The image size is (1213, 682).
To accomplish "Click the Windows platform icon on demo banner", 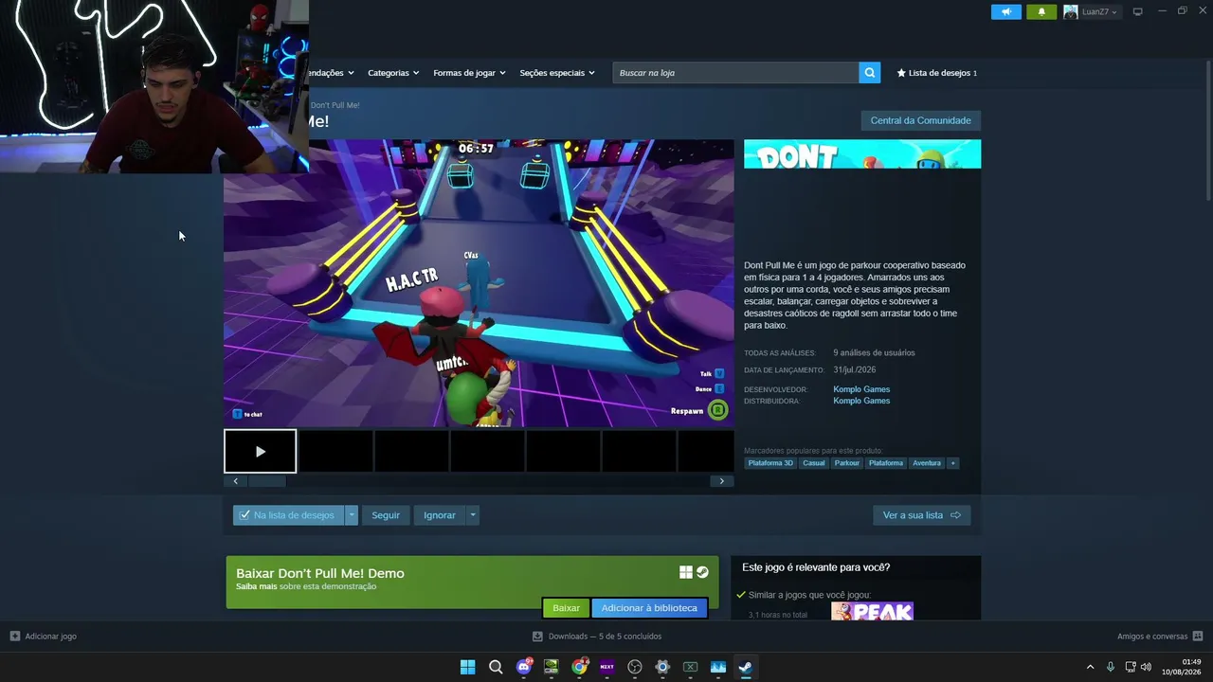I will pyautogui.click(x=686, y=572).
